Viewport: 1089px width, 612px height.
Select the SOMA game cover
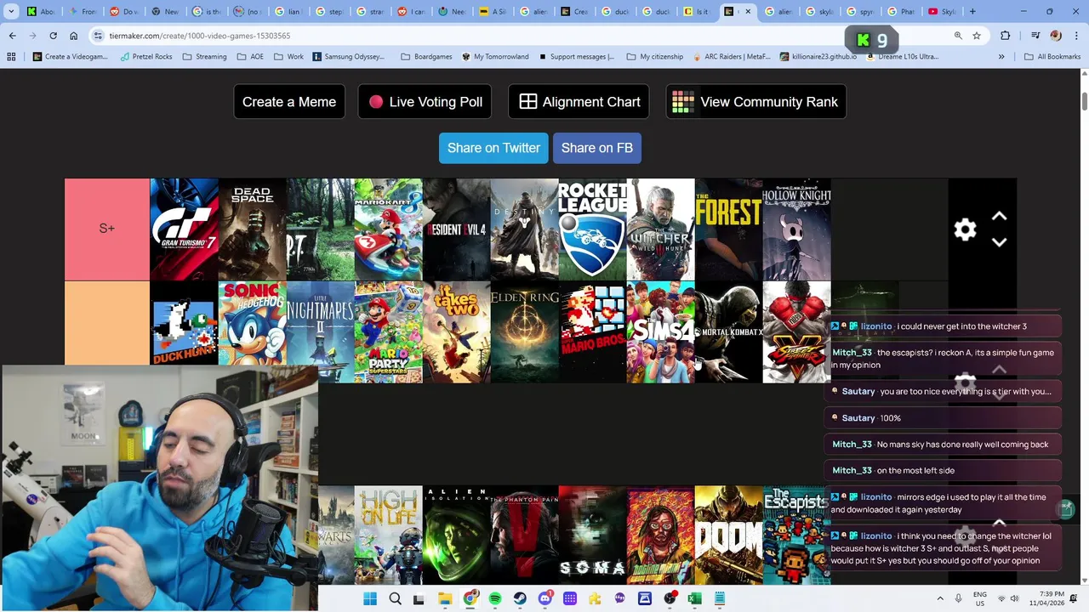pyautogui.click(x=592, y=535)
